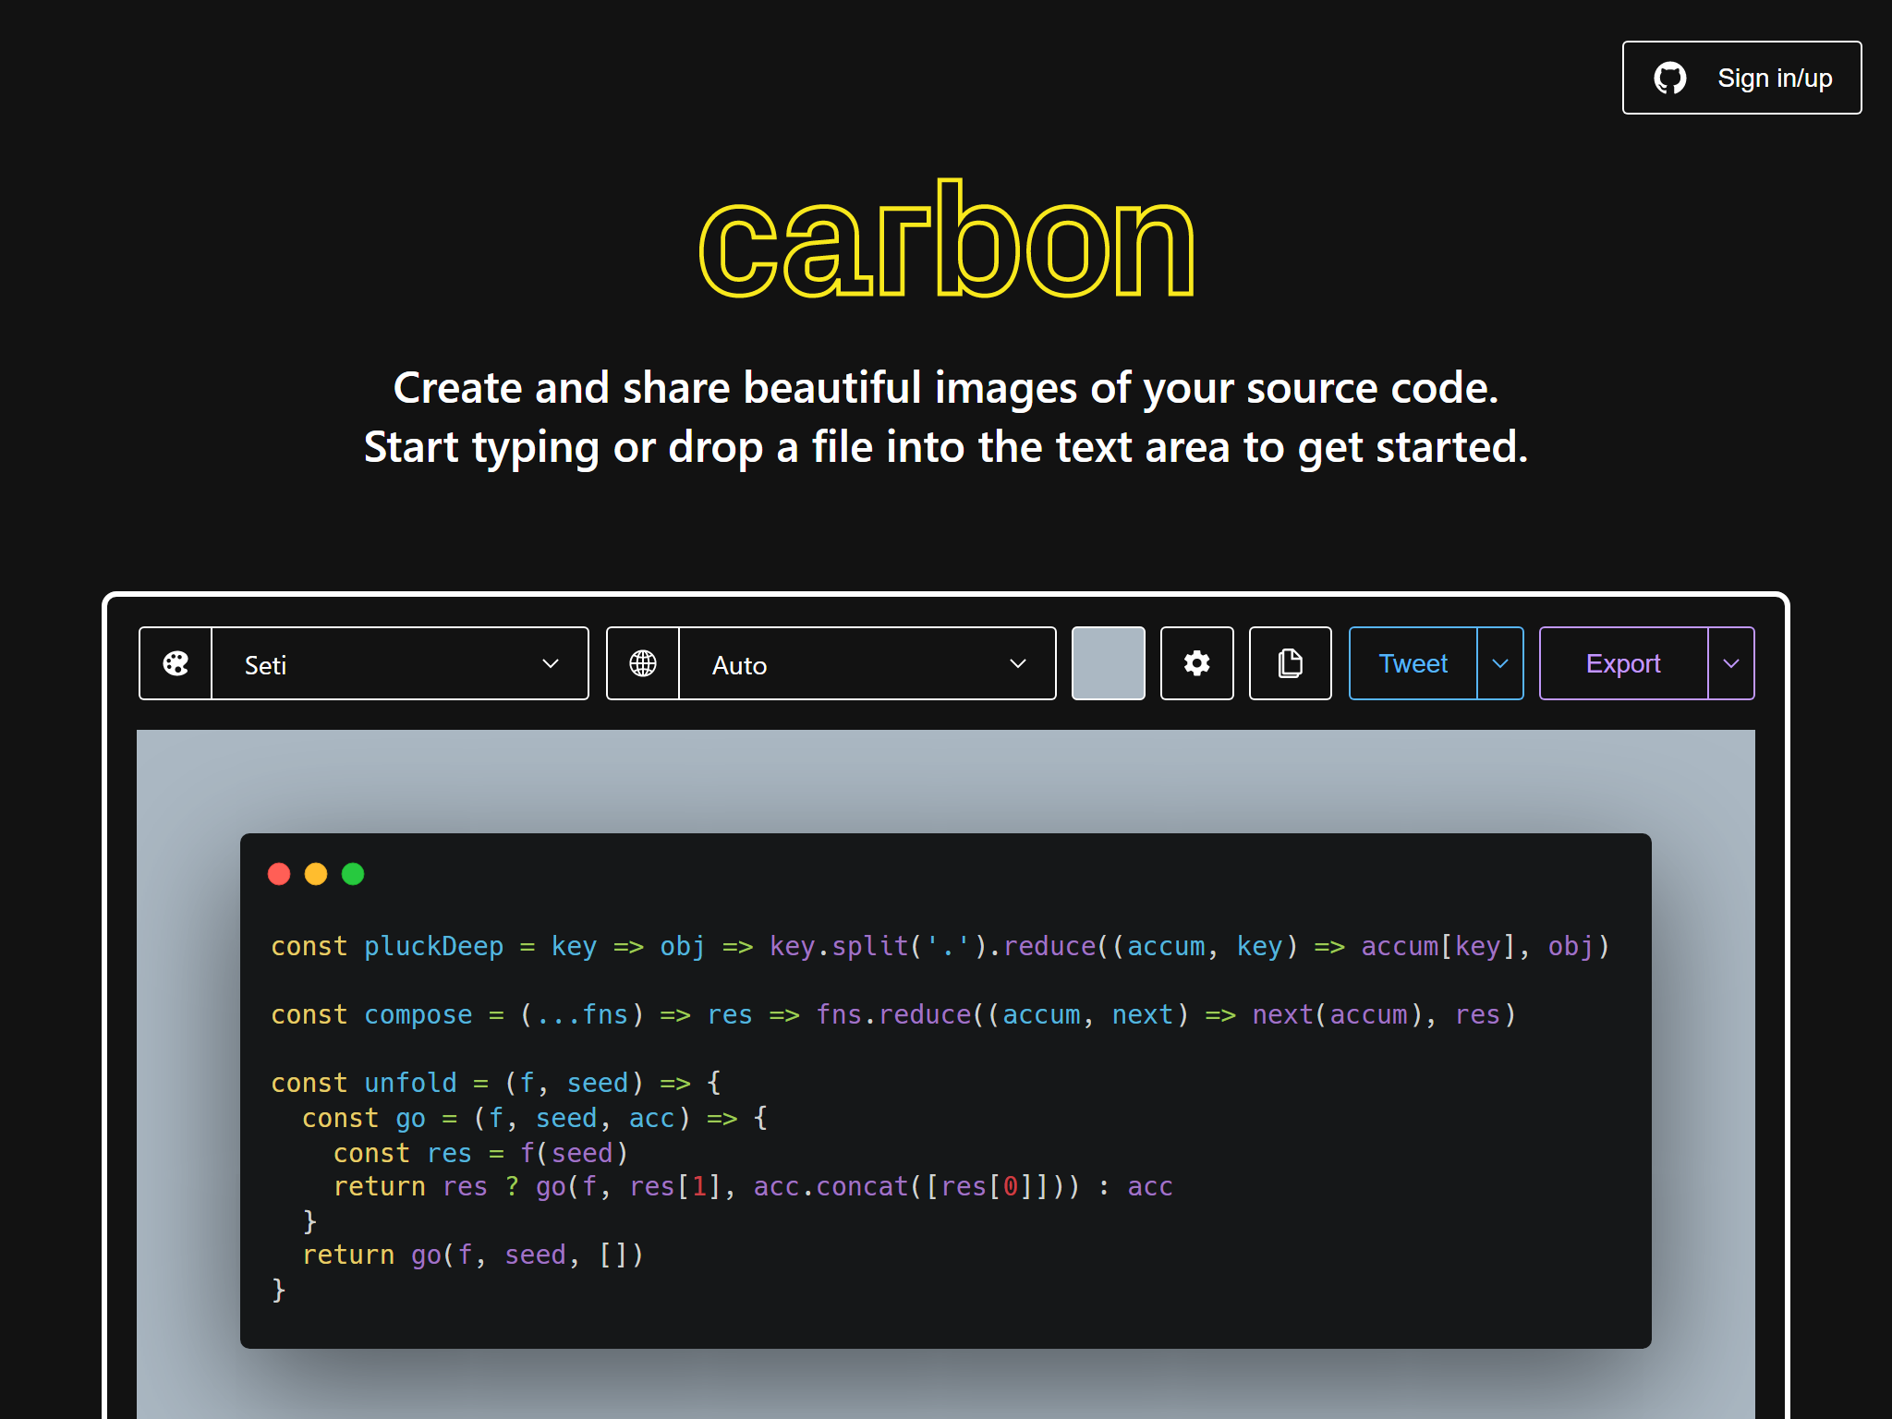Expand the Tweet options chevron
Screen dimensions: 1892x1419
click(1499, 663)
